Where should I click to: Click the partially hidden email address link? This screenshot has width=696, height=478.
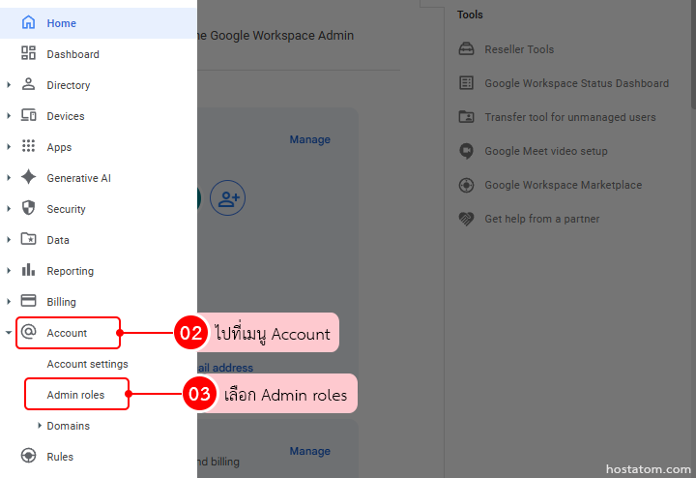225,368
